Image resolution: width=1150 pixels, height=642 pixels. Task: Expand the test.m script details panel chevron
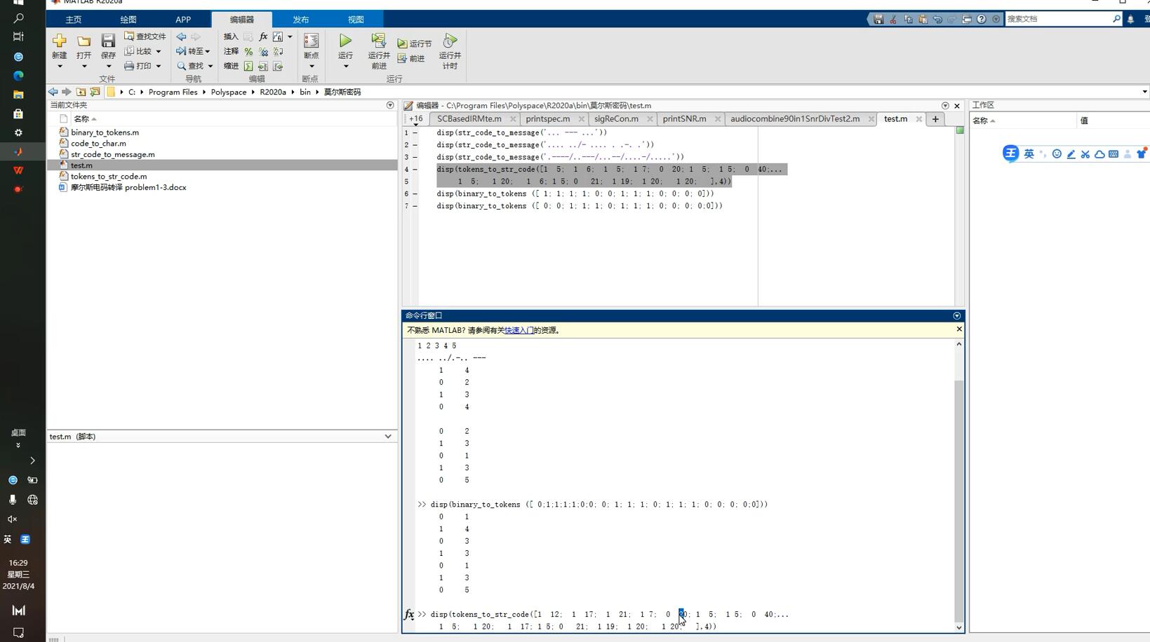388,437
